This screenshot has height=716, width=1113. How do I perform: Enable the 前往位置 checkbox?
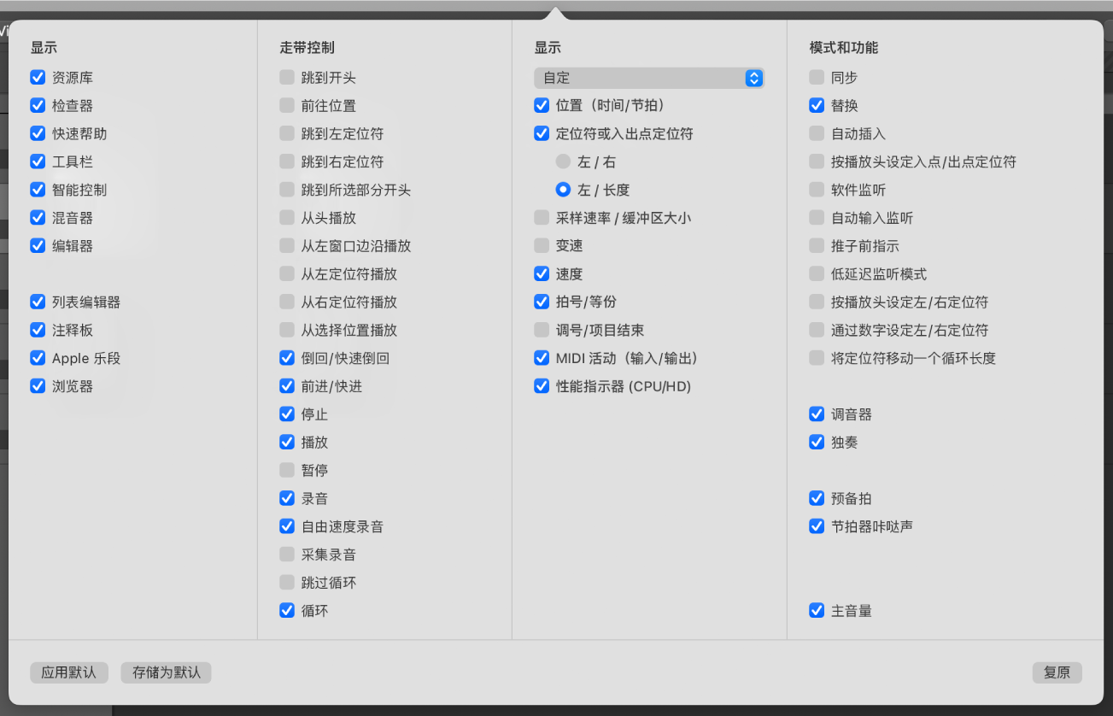click(x=287, y=106)
